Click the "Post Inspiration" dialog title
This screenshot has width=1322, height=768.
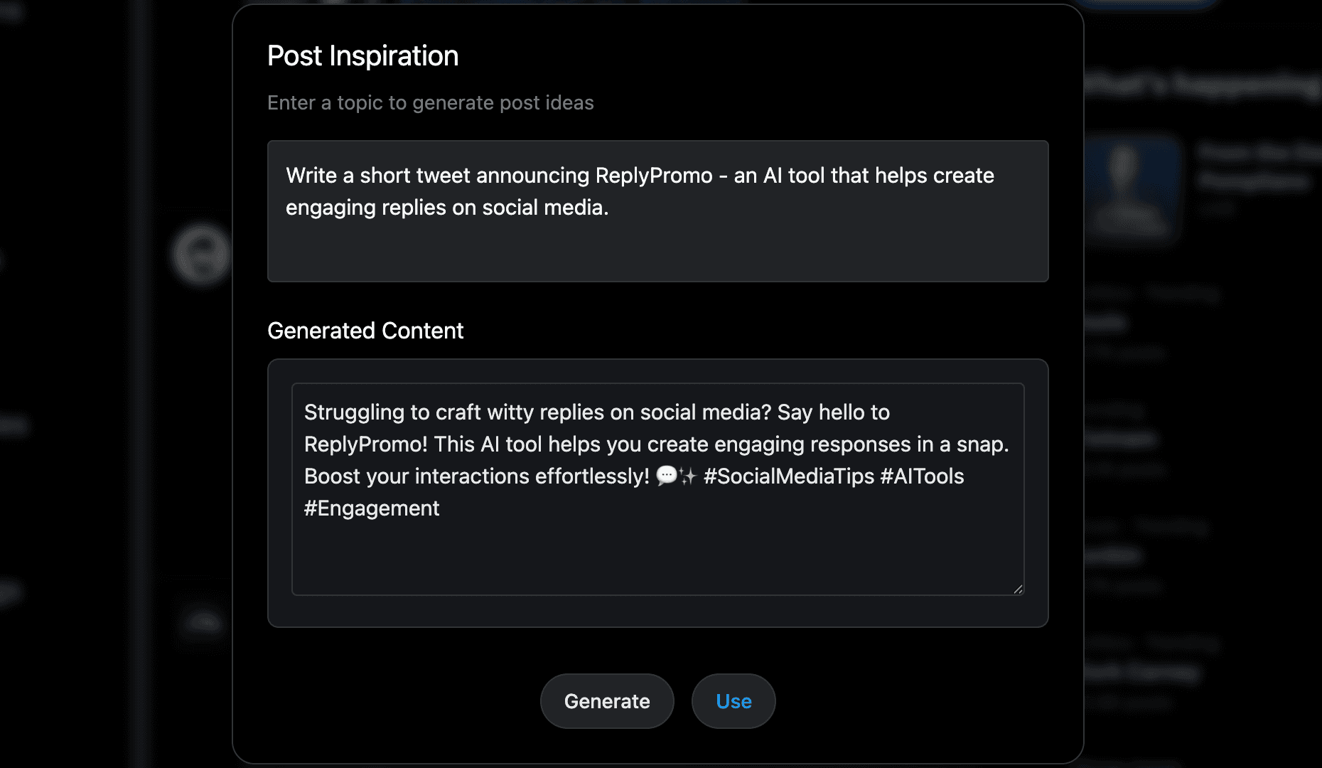click(x=362, y=55)
